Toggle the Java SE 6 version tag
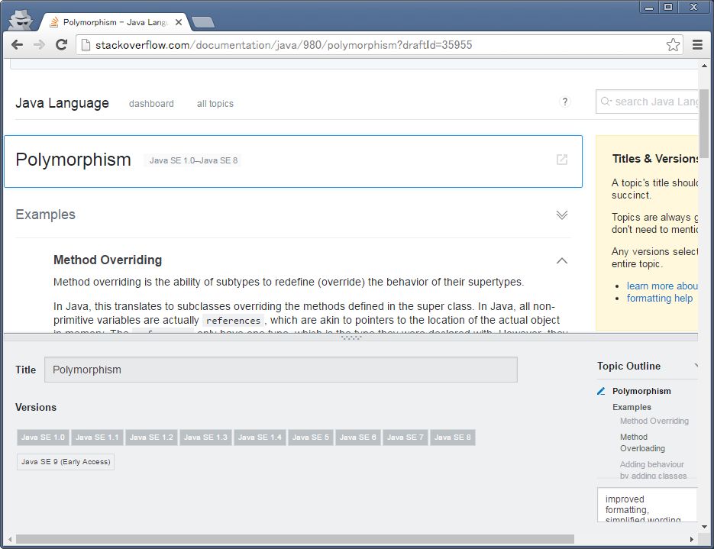714x549 pixels. tap(358, 438)
